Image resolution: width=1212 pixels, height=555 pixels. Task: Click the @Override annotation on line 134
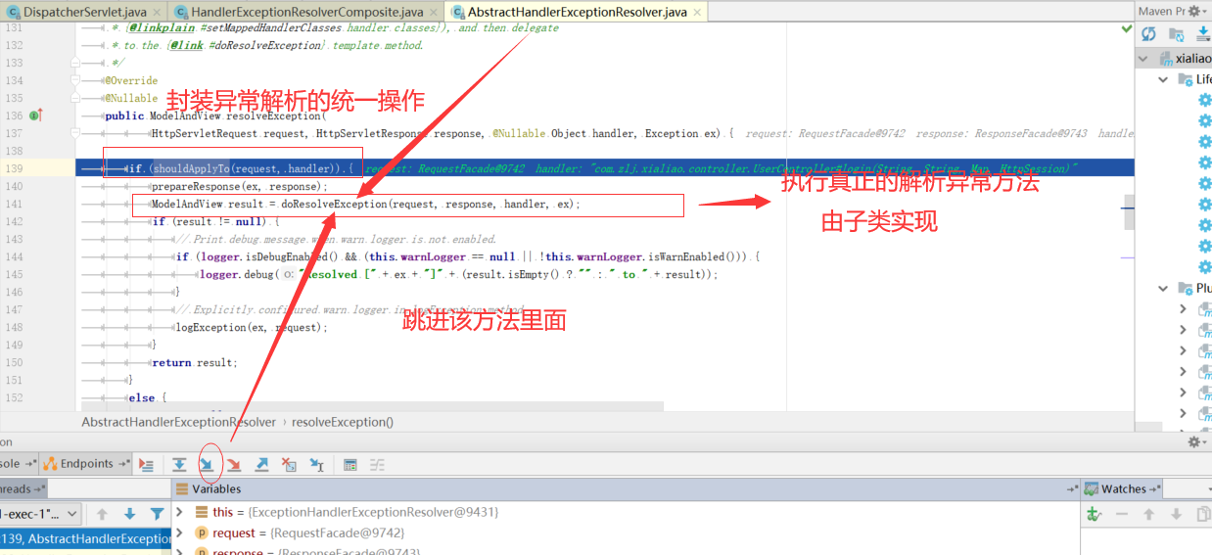click(x=131, y=80)
